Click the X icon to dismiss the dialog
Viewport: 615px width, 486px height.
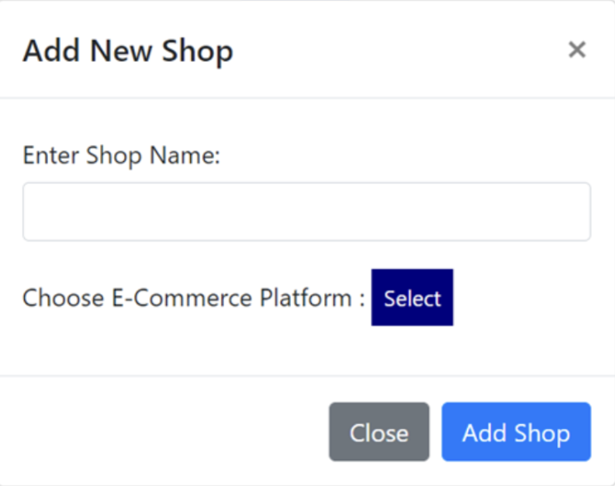click(577, 50)
